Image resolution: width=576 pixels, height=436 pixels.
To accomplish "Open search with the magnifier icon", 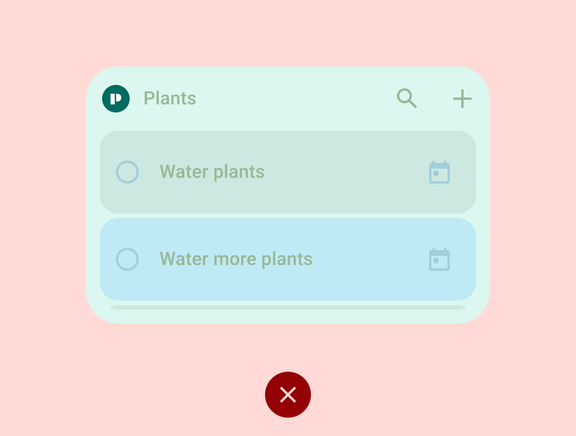I will coord(406,99).
